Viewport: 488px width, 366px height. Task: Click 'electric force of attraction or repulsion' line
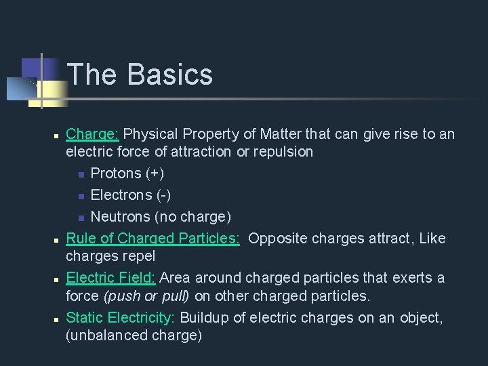tap(189, 152)
